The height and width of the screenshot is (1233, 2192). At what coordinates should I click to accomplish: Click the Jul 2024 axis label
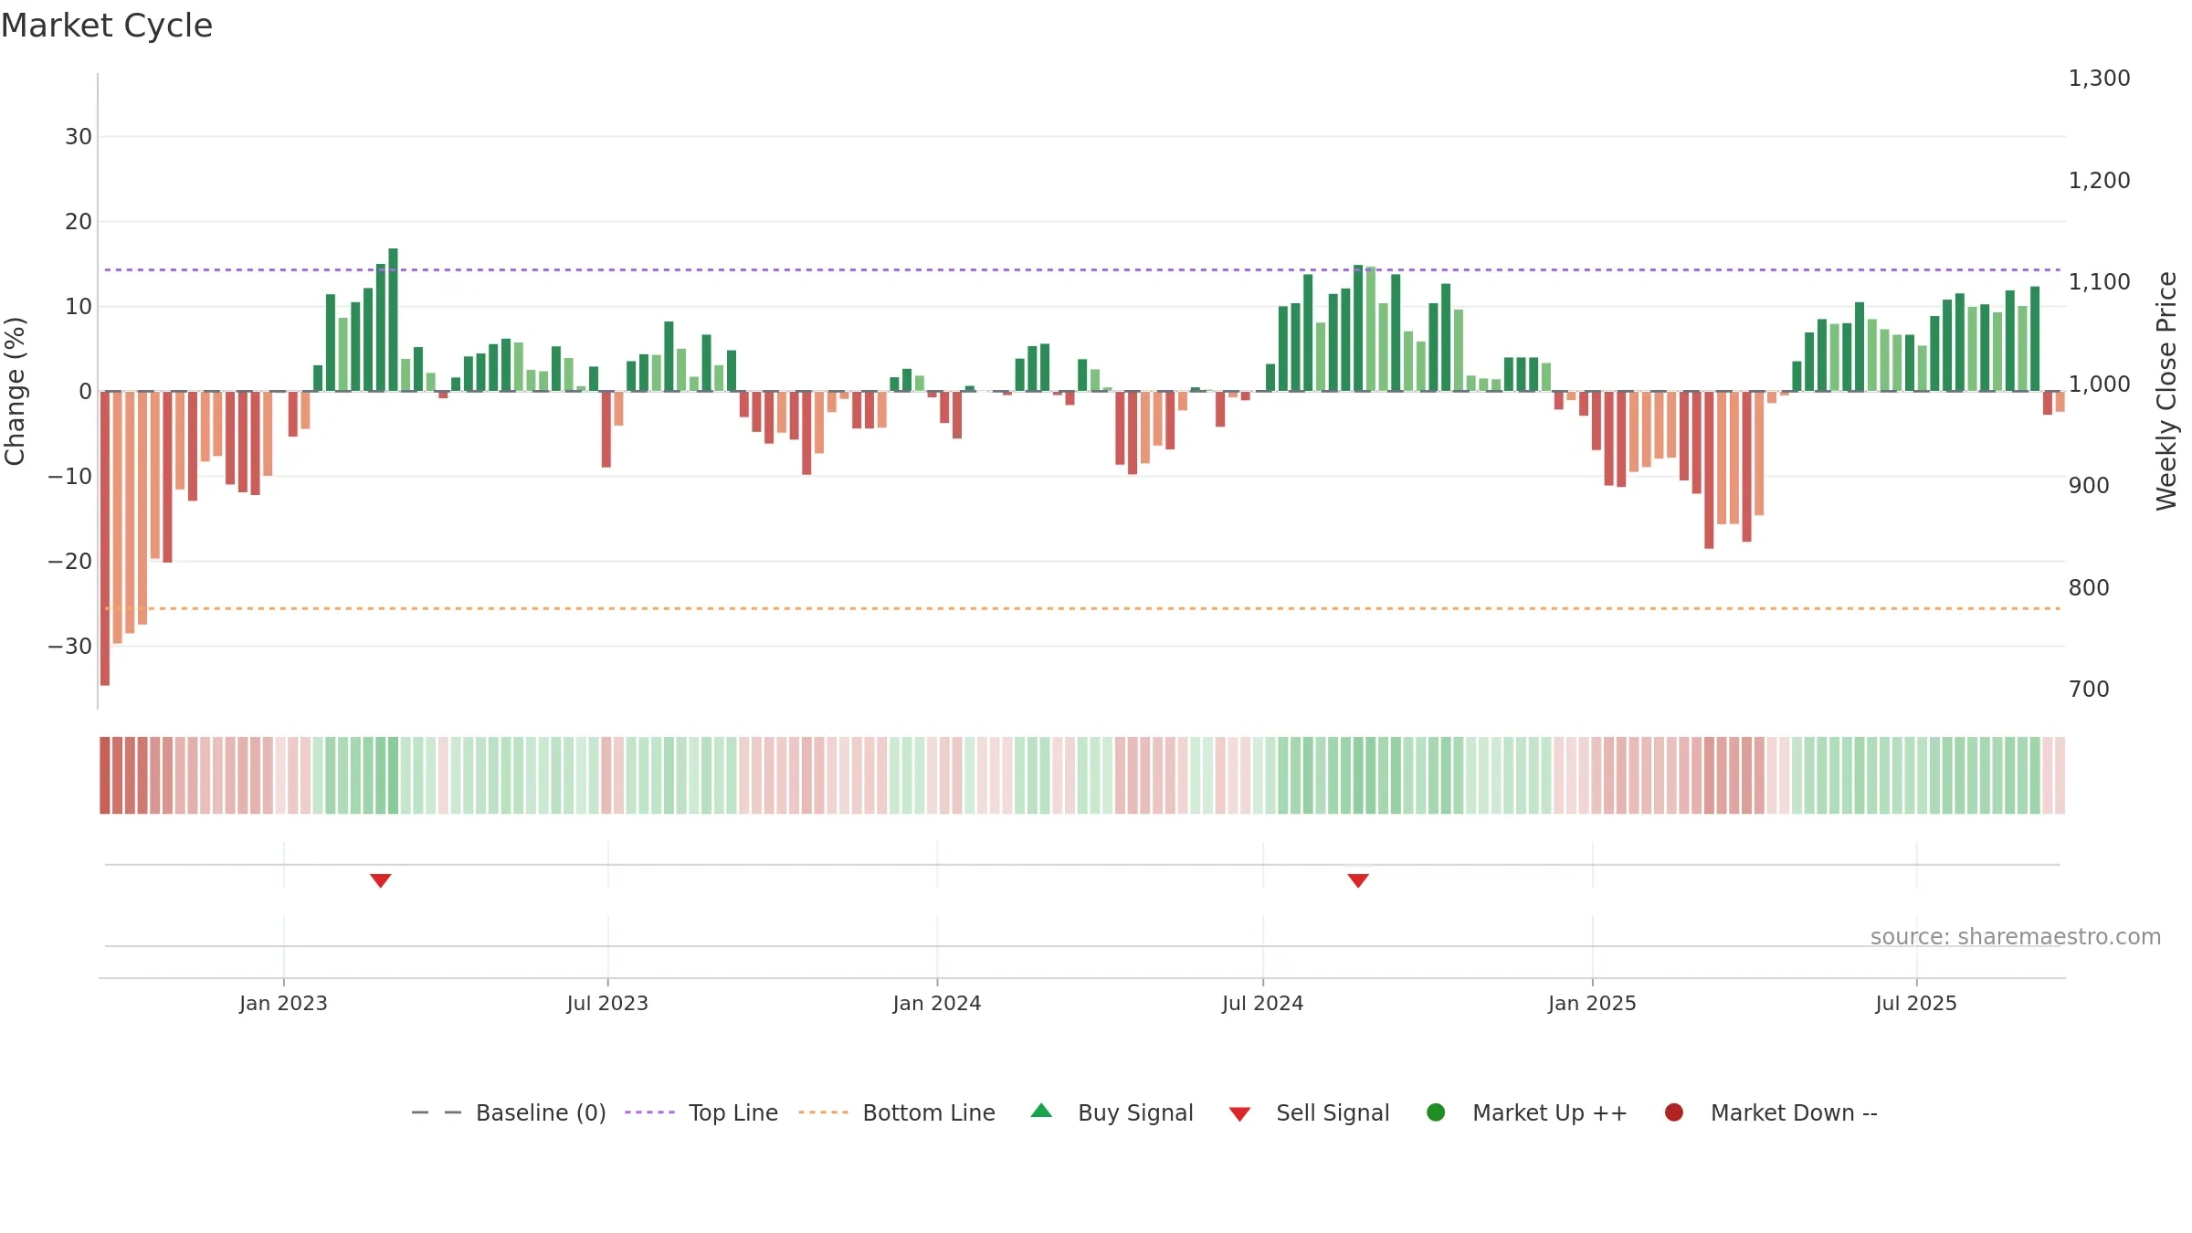1263,1004
